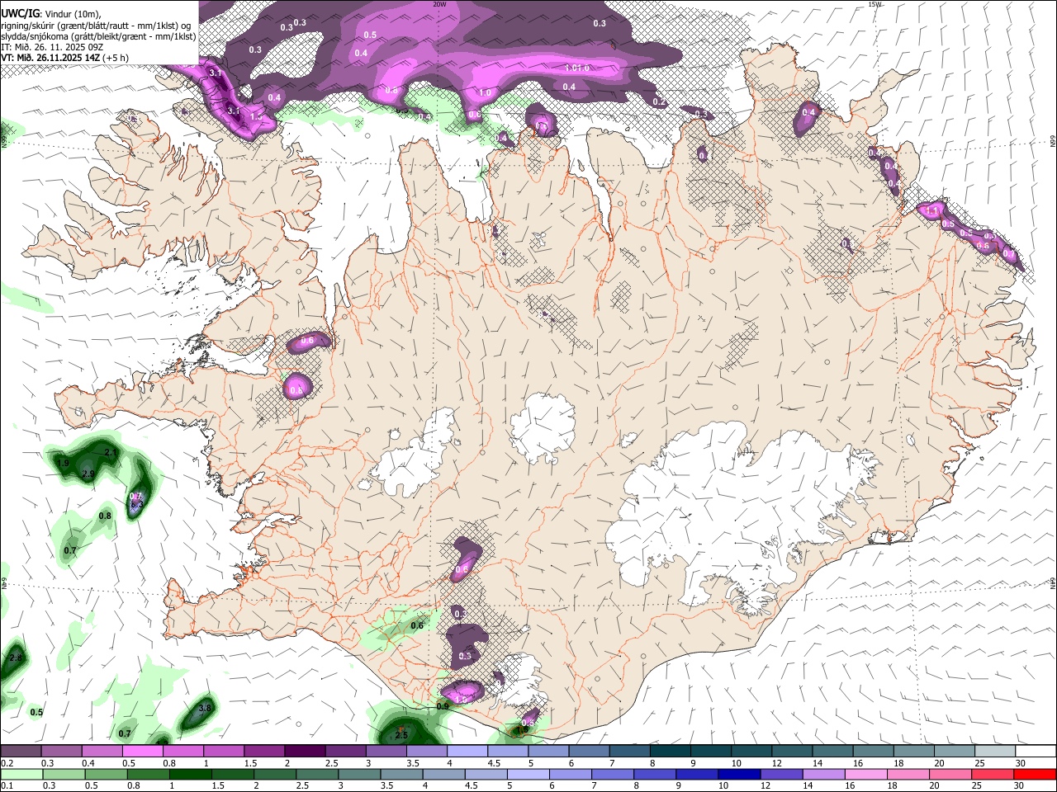The width and height of the screenshot is (1057, 792).
Task: Click the light pink swatch at rain value 16
Action: (x=865, y=774)
